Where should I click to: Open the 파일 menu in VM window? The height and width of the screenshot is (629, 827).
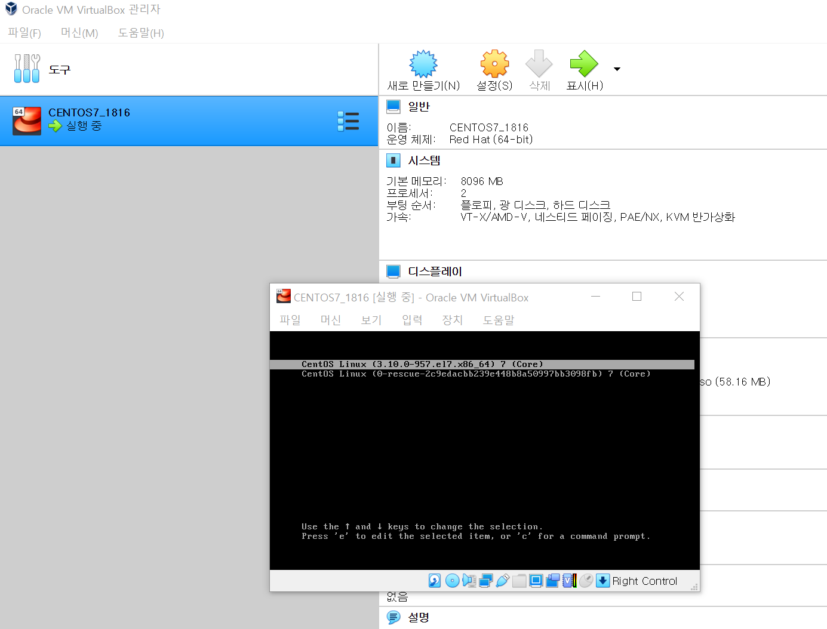click(x=290, y=320)
